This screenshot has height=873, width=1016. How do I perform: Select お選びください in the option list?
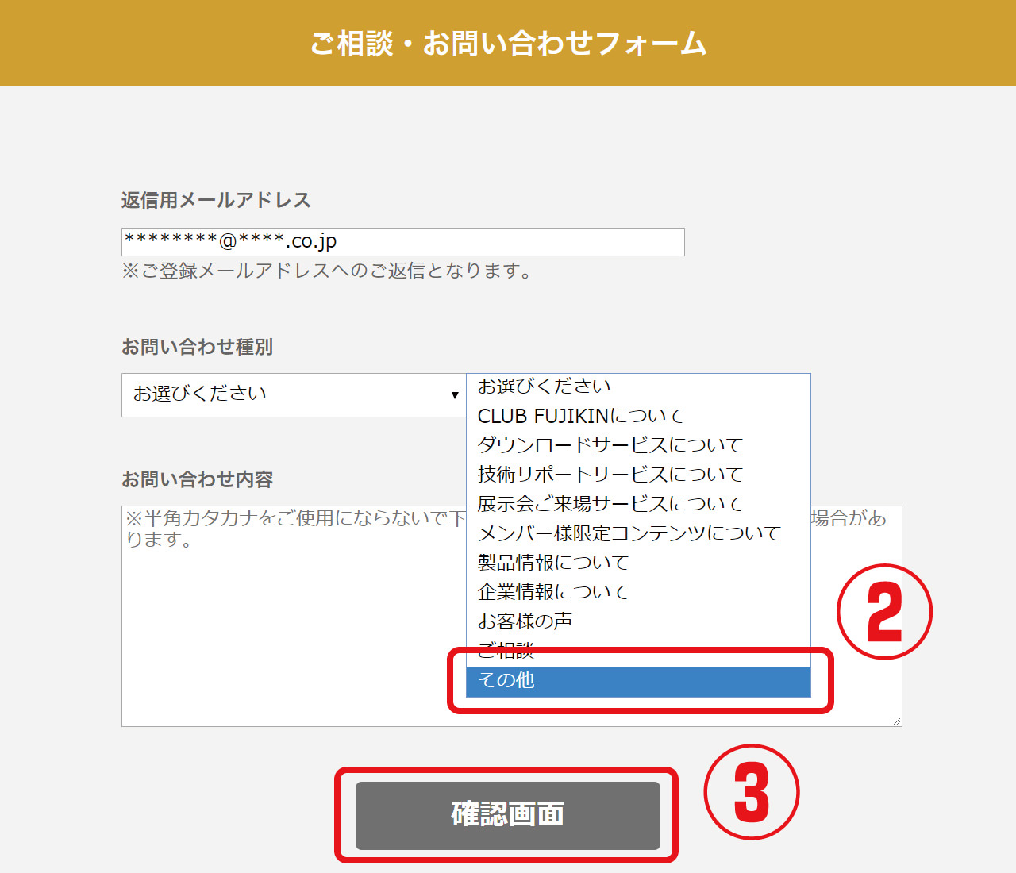(x=545, y=387)
